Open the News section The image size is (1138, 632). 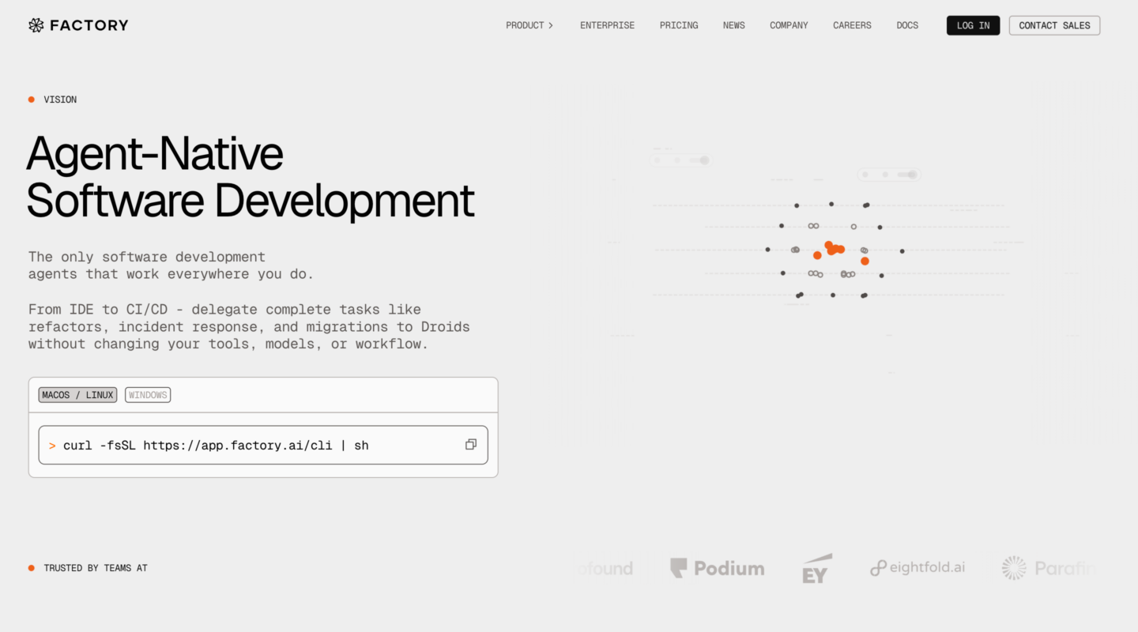(x=733, y=25)
